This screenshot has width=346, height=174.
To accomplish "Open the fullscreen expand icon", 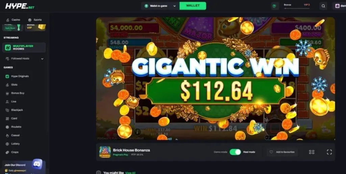I will click(329, 152).
